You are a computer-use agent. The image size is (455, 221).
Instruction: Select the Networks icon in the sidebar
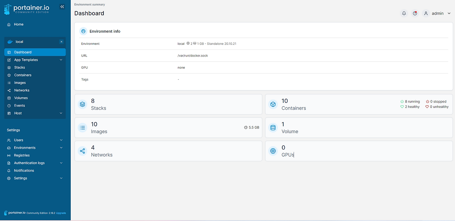(x=9, y=90)
